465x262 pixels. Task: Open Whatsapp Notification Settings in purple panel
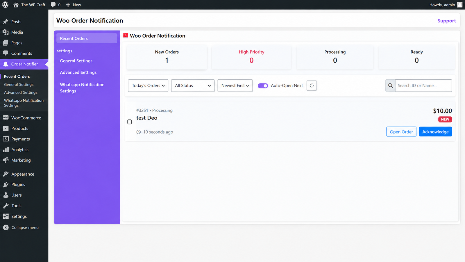point(82,88)
